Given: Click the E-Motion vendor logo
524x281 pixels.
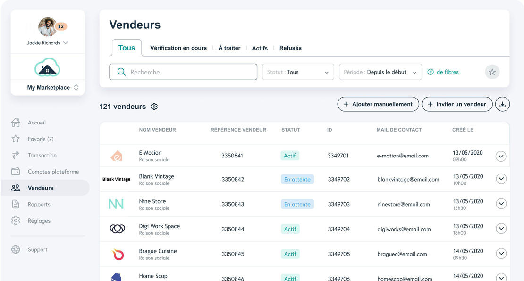Looking at the screenshot, I should (116, 156).
